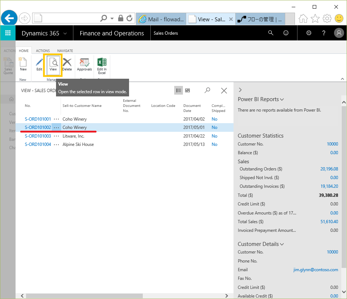The image size is (347, 299).
Task: Open the user account avatar
Action: [x=339, y=33]
